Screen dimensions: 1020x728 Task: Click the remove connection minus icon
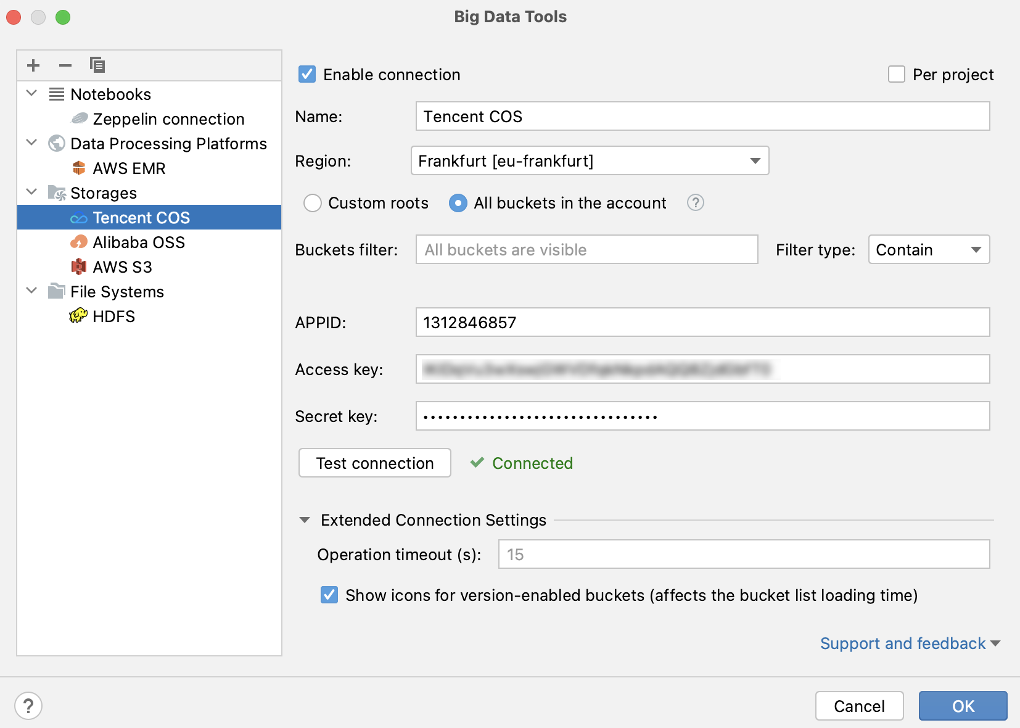point(65,65)
